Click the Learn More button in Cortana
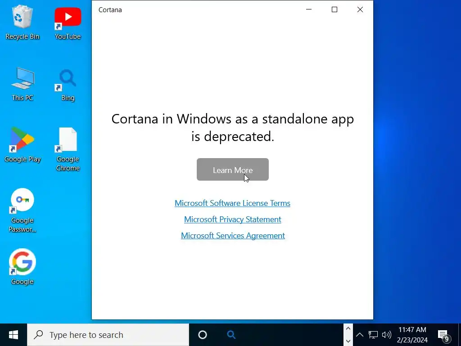The width and height of the screenshot is (461, 346). tap(233, 169)
